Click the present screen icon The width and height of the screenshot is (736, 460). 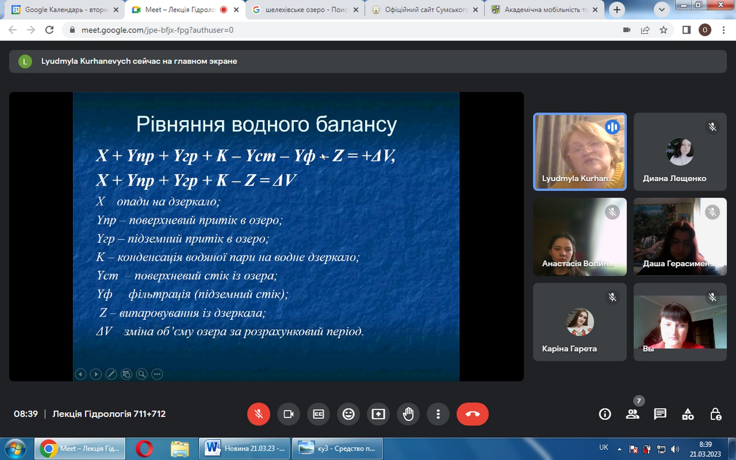378,414
